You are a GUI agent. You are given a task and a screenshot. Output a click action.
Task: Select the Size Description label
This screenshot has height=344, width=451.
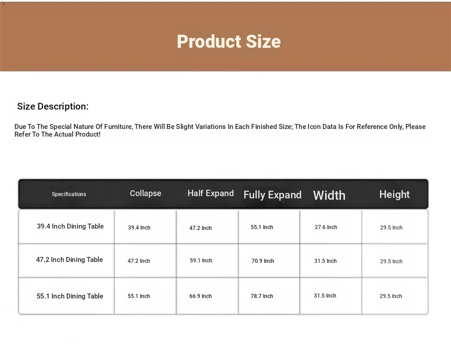(x=53, y=107)
